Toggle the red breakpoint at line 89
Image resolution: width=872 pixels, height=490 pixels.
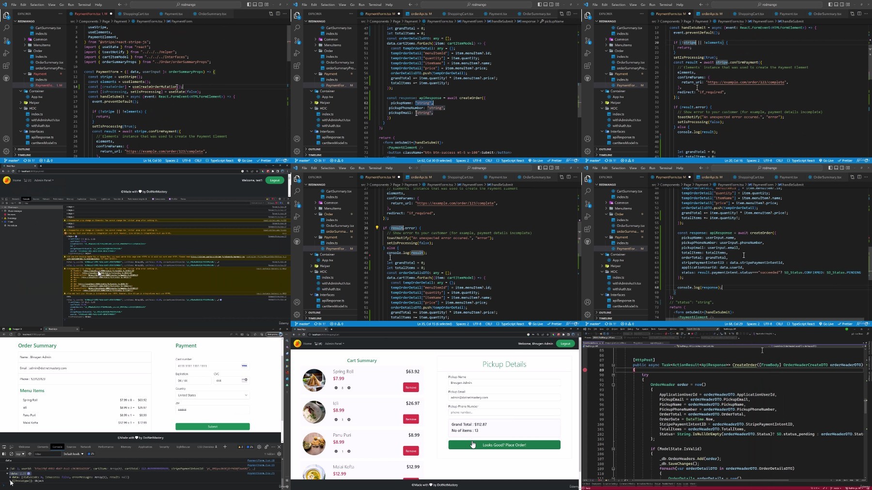585,370
